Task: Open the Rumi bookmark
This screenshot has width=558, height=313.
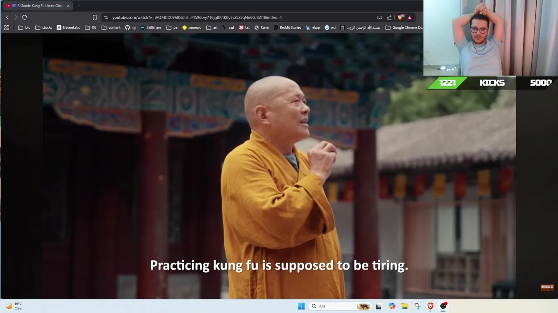Action: pyautogui.click(x=262, y=27)
